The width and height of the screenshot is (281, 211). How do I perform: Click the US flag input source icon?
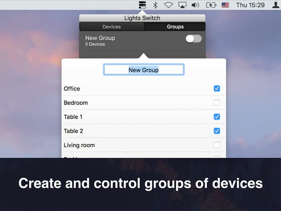click(x=225, y=5)
